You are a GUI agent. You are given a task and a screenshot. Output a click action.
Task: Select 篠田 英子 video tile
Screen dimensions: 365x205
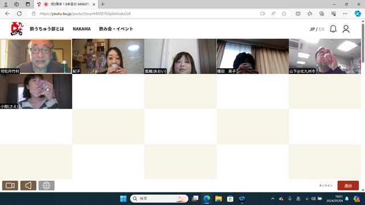tap(253, 56)
